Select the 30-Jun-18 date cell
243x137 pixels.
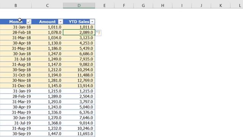(16, 54)
